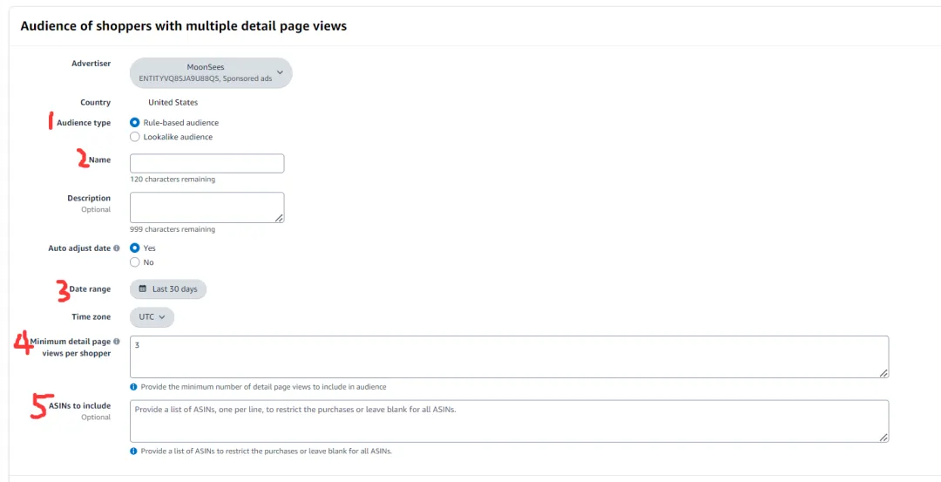
Task: Click the resize handle of the Description box
Action: pyautogui.click(x=279, y=218)
